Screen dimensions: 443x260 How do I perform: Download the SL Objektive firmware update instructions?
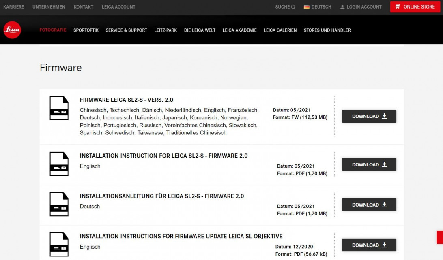[x=369, y=245]
